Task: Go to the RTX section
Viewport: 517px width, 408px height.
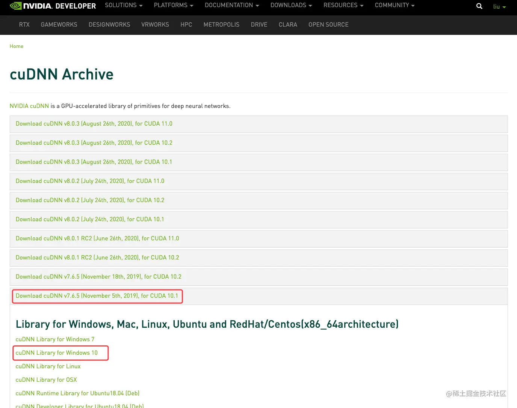Action: click(x=24, y=25)
